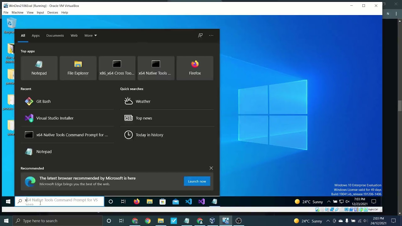This screenshot has height=226, width=402.
Task: Switch to the Apps search tab
Action: [x=35, y=35]
